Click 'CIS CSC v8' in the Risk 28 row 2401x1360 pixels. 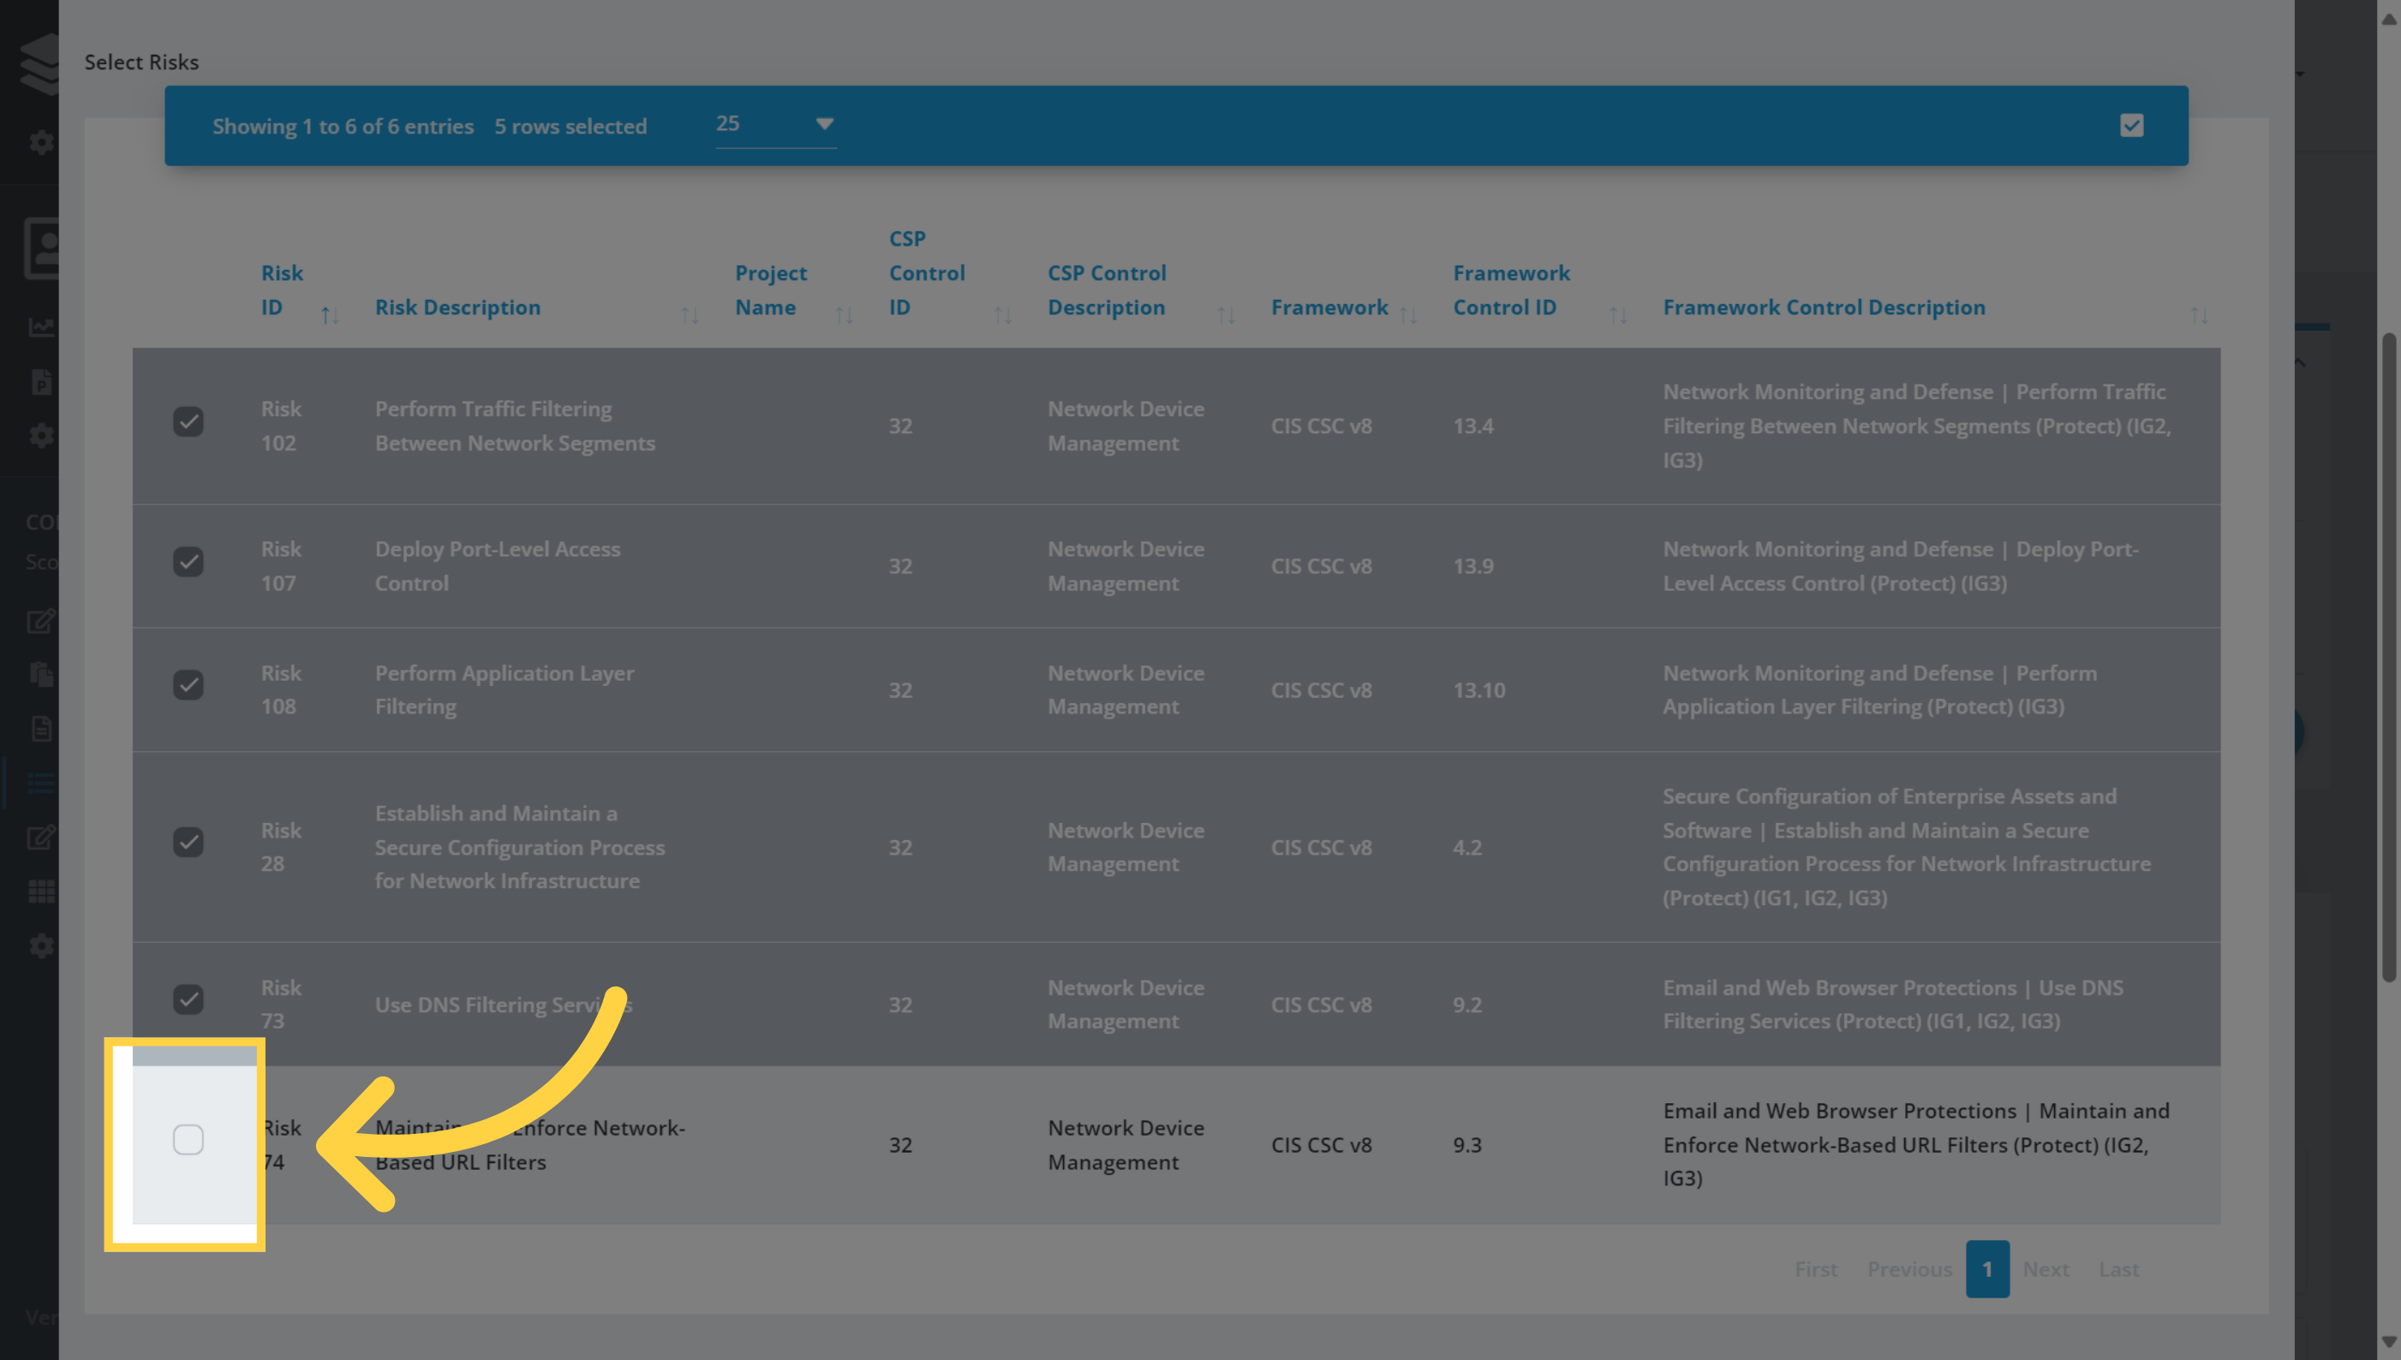pyautogui.click(x=1321, y=847)
